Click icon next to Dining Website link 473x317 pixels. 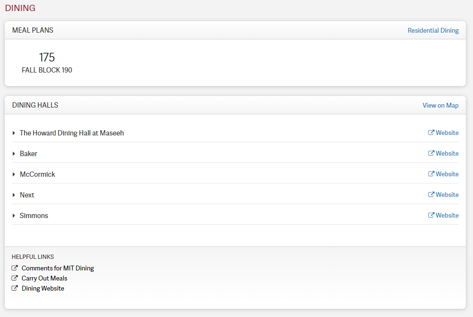click(x=14, y=288)
